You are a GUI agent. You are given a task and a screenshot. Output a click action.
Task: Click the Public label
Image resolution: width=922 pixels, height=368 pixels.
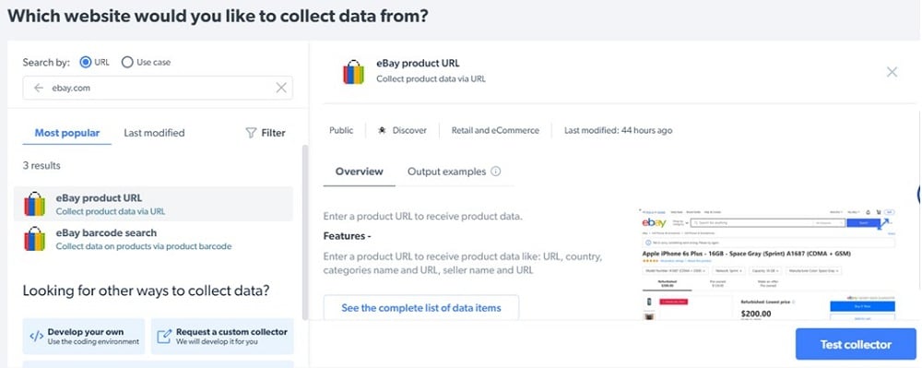tap(341, 130)
